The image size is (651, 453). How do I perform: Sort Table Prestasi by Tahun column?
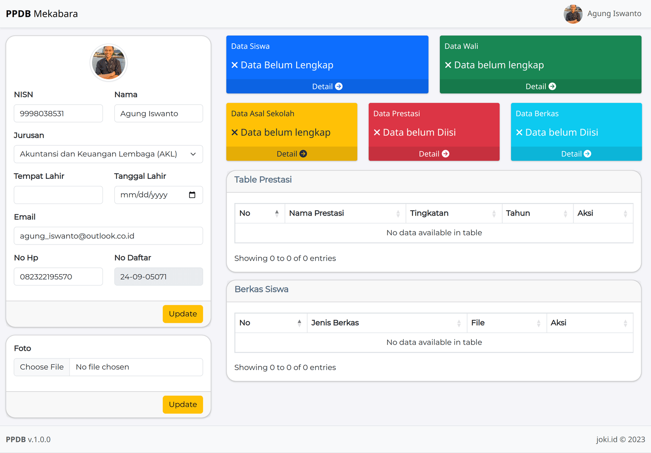(x=537, y=213)
